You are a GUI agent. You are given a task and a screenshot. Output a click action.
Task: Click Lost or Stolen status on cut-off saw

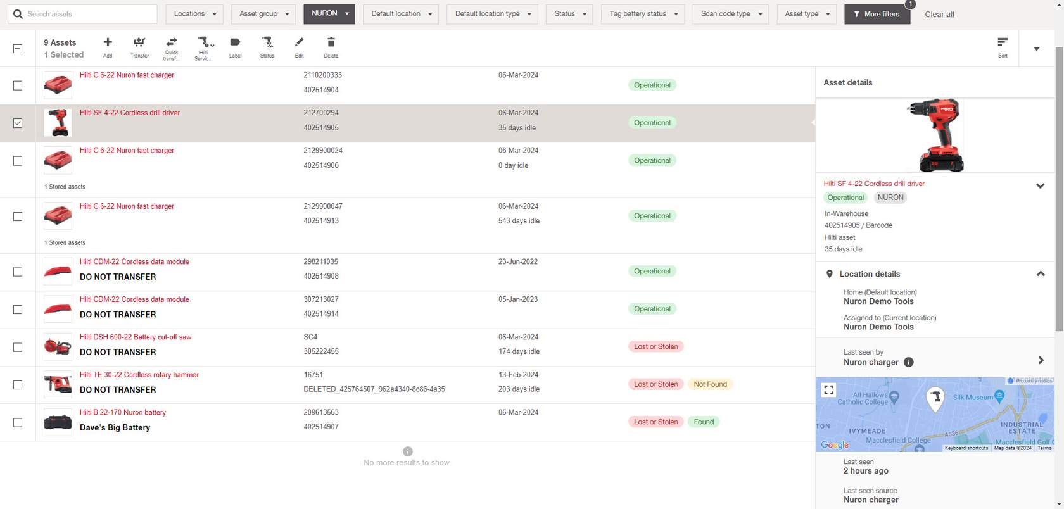656,347
